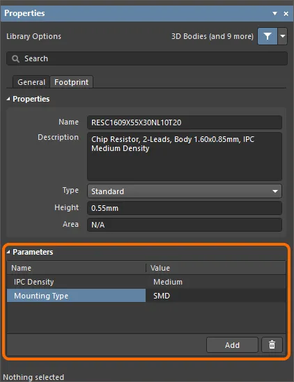The width and height of the screenshot is (294, 382).
Task: Edit the Height field 0.55mm
Action: (185, 208)
